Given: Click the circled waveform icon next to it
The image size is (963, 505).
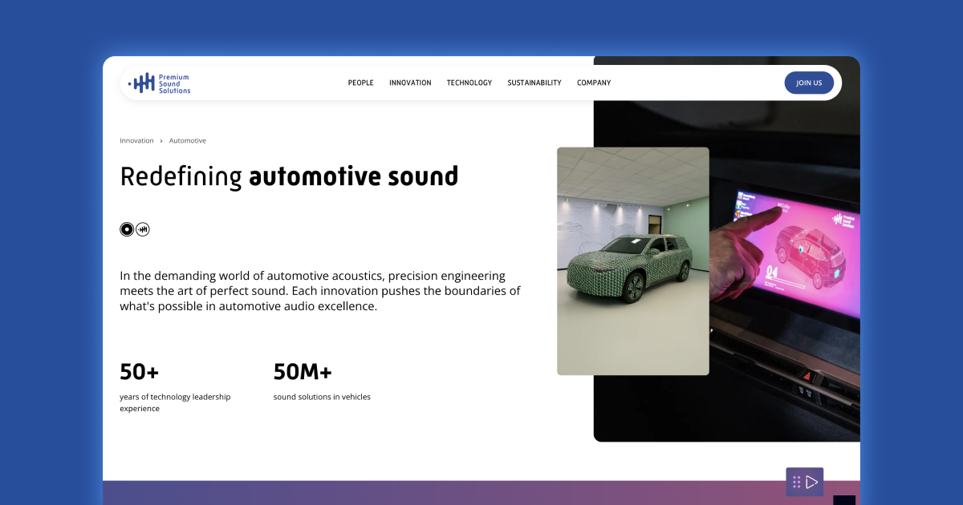Looking at the screenshot, I should click(143, 229).
